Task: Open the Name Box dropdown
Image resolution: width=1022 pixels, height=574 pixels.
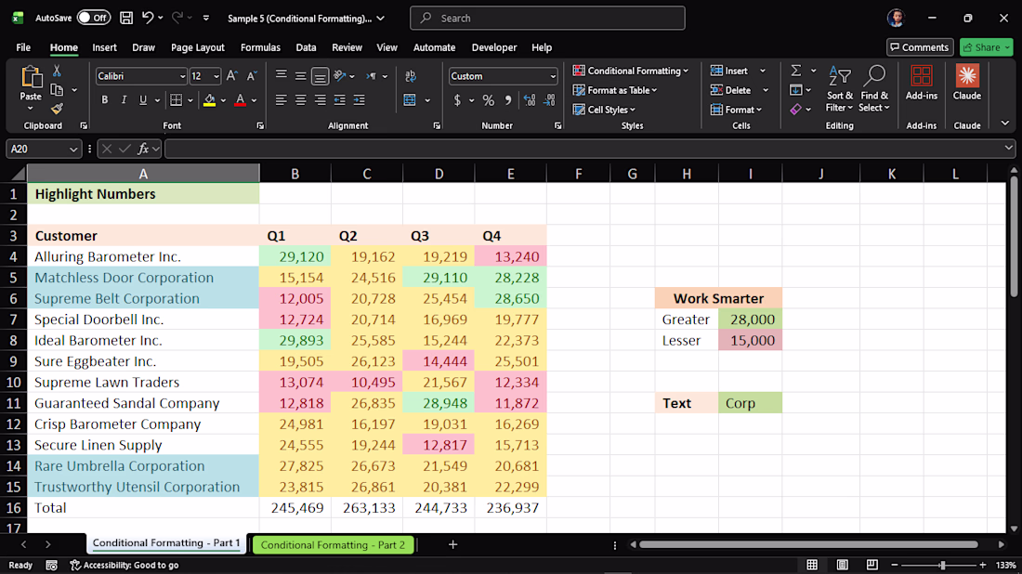Action: [x=73, y=150]
